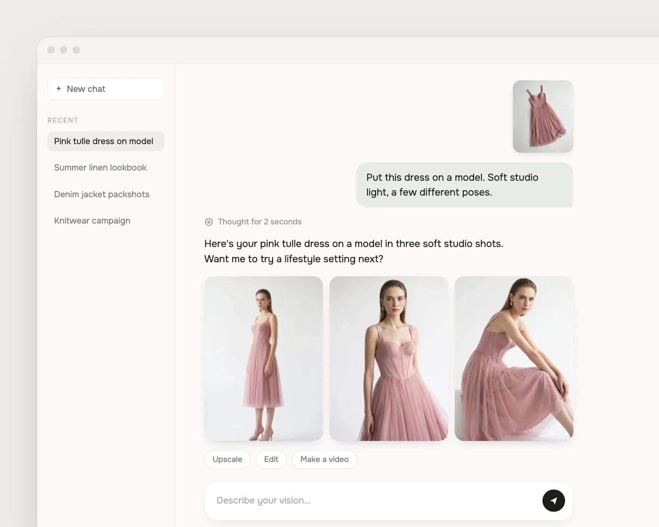Click the uploaded dress photo thumbnail
This screenshot has height=527, width=659.
pos(543,117)
